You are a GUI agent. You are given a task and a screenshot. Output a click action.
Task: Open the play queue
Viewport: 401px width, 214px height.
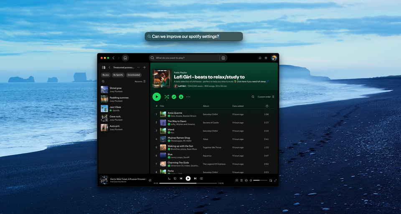pos(241,180)
